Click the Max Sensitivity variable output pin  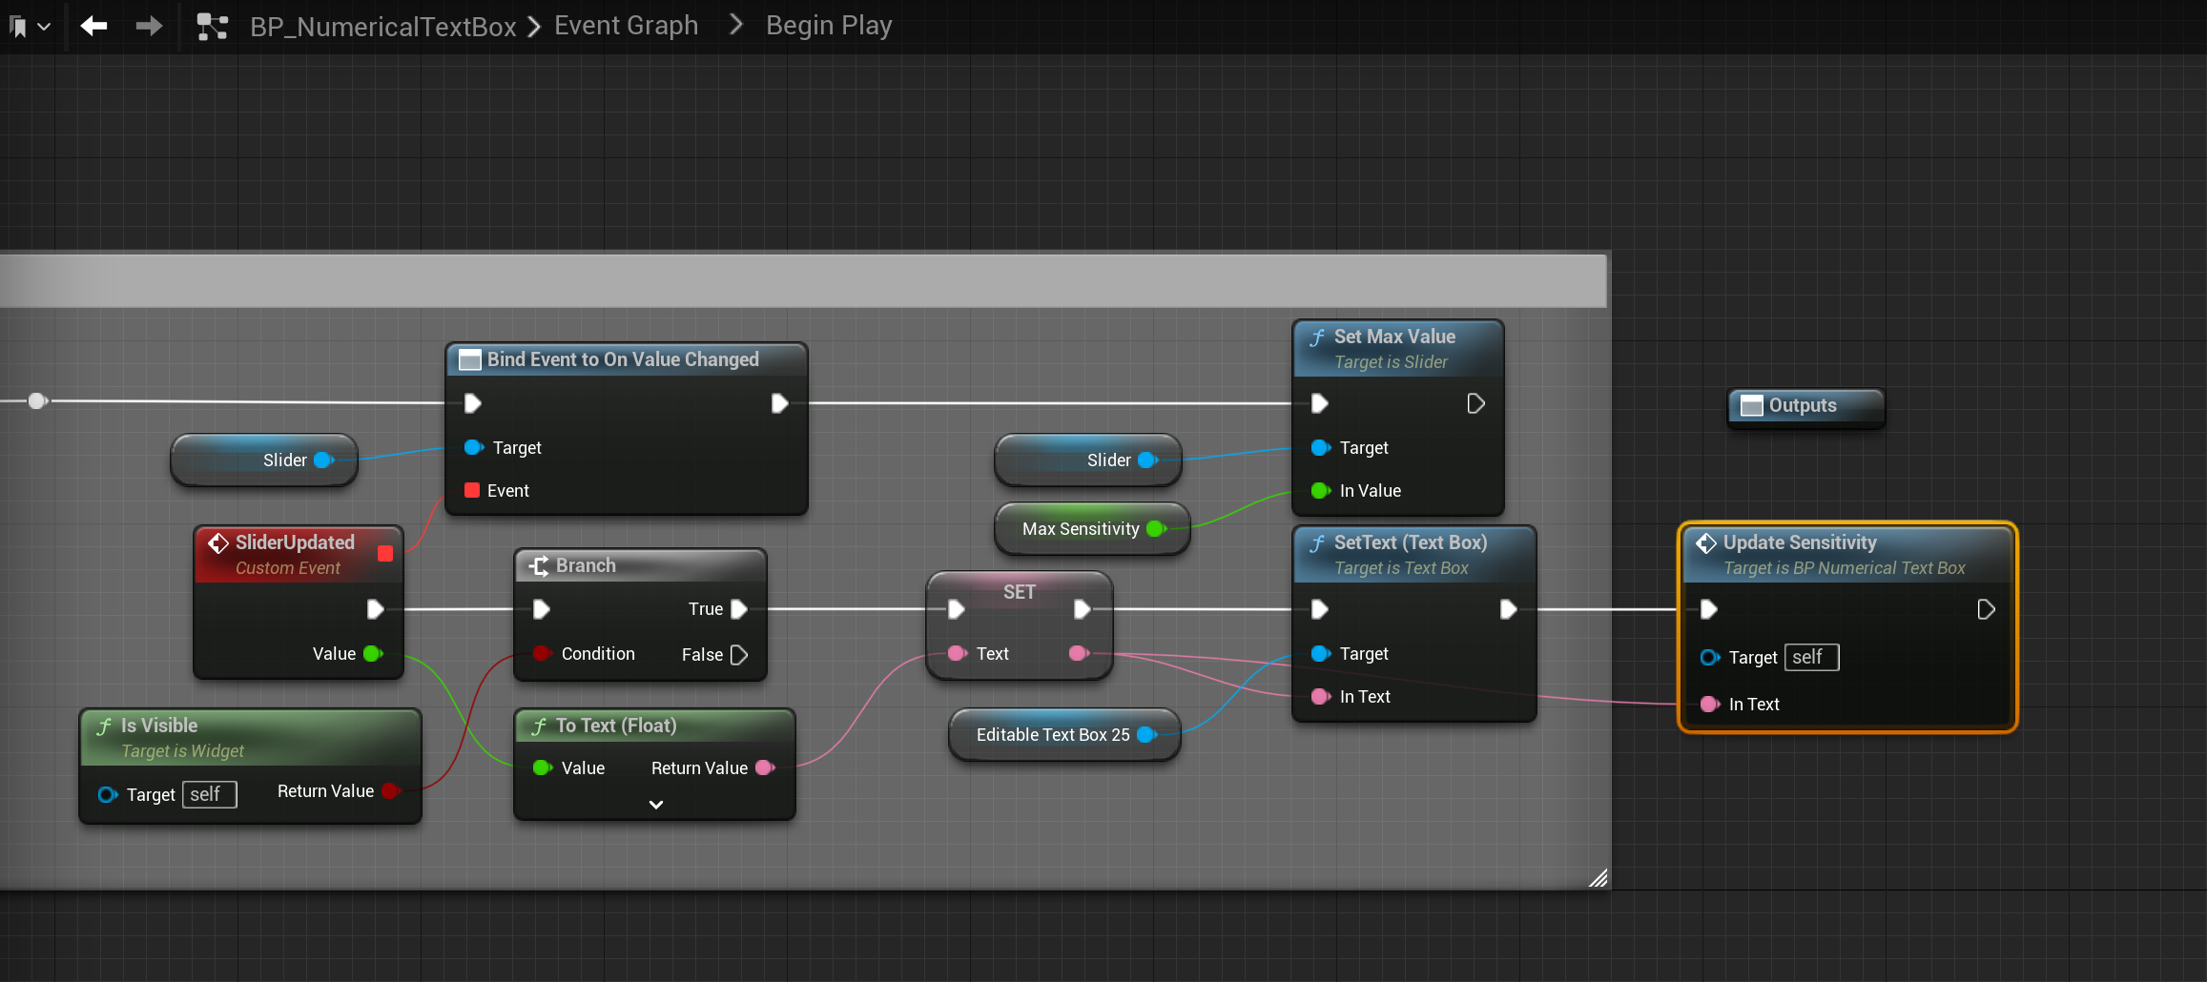[1156, 529]
